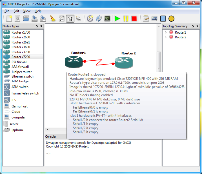Click canvas horizontal scrollbar left arrow

[x=47, y=130]
